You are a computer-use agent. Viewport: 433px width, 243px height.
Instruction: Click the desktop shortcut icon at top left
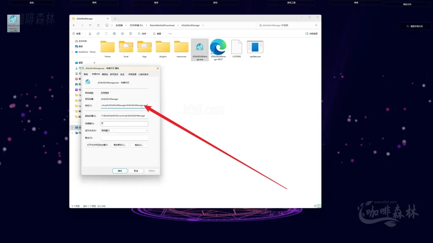[13, 24]
